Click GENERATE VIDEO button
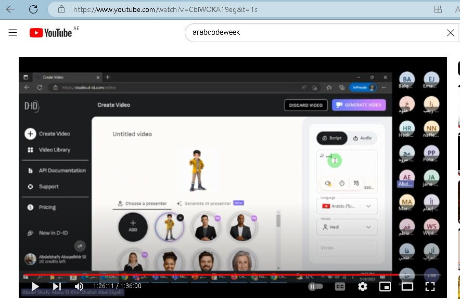Image resolution: width=460 pixels, height=299 pixels. coord(359,105)
